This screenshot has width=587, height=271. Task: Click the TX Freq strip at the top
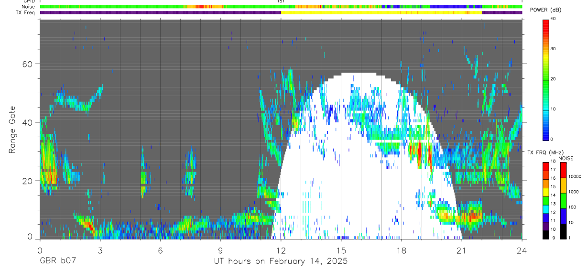point(281,12)
